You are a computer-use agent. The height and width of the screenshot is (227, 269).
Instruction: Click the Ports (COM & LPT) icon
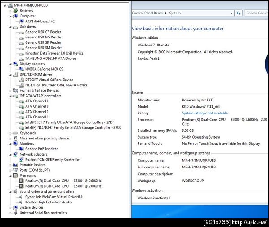(x=16, y=170)
